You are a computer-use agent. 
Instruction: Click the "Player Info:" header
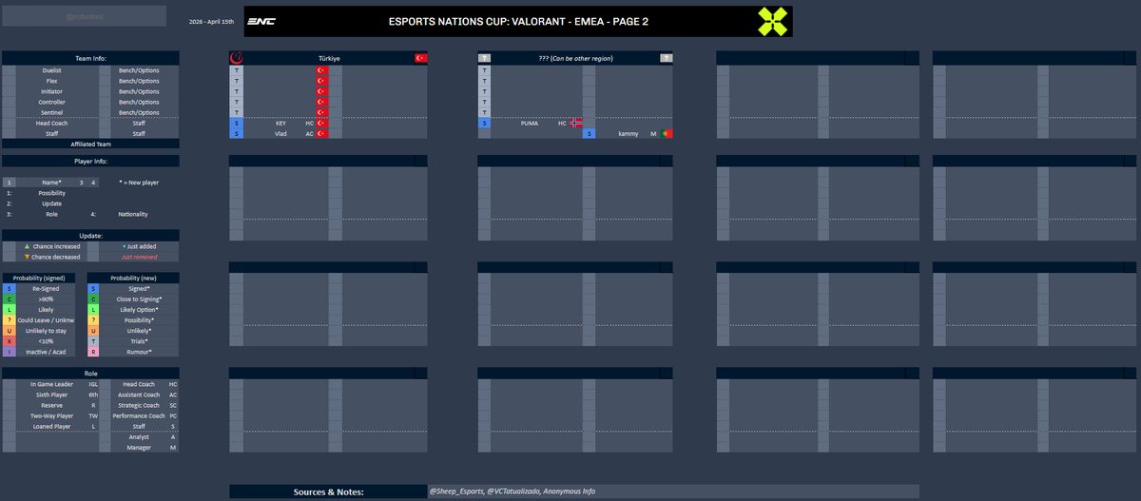tap(90, 162)
